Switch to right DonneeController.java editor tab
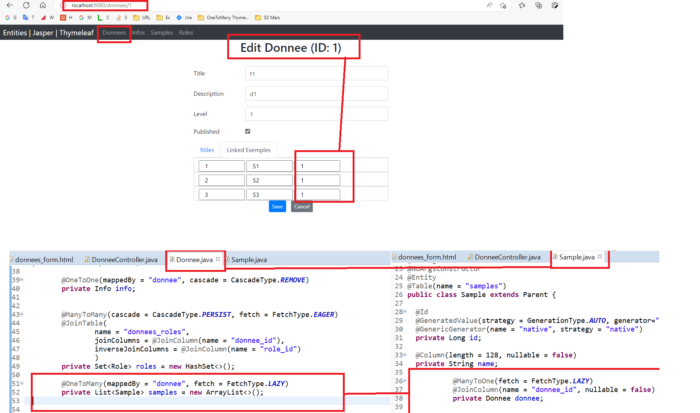The width and height of the screenshot is (700, 413). [x=504, y=257]
